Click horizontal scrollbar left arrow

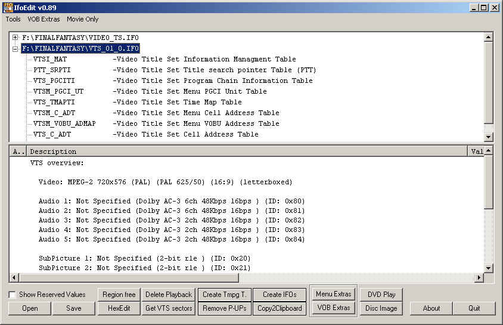[x=14, y=277]
